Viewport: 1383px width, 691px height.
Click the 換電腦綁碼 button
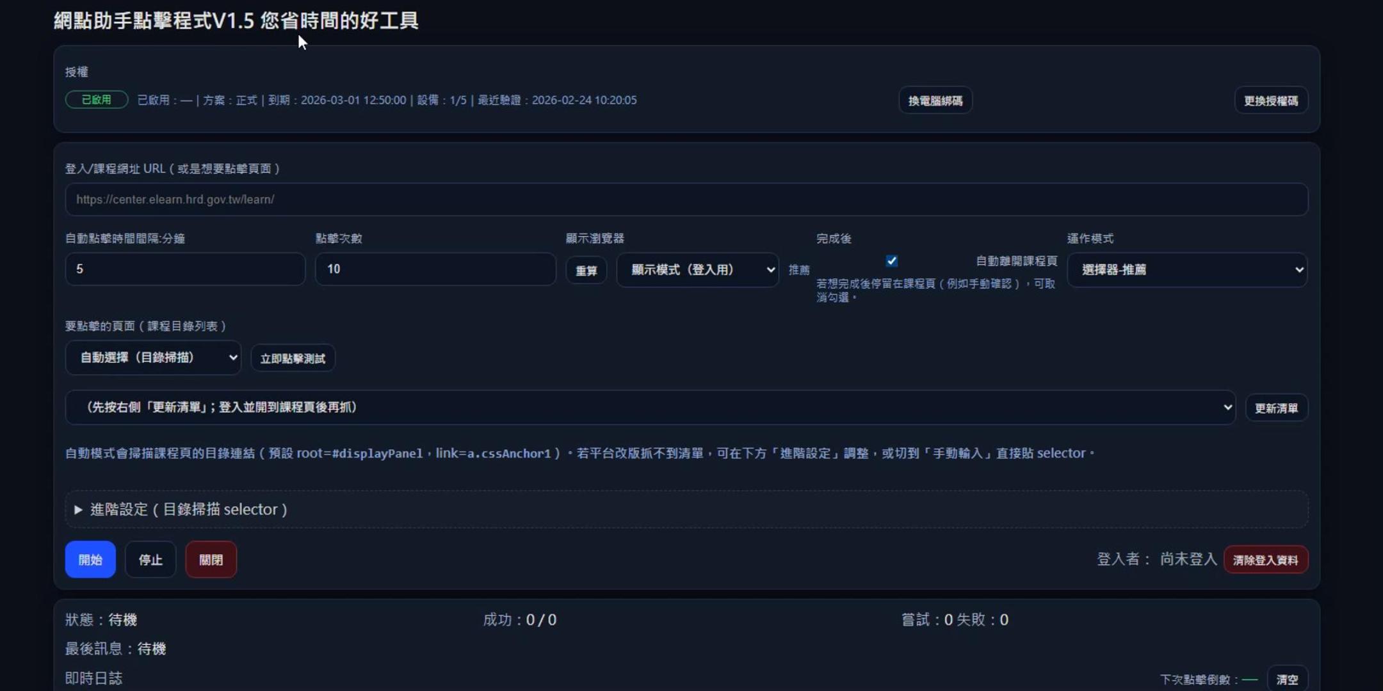coord(935,100)
